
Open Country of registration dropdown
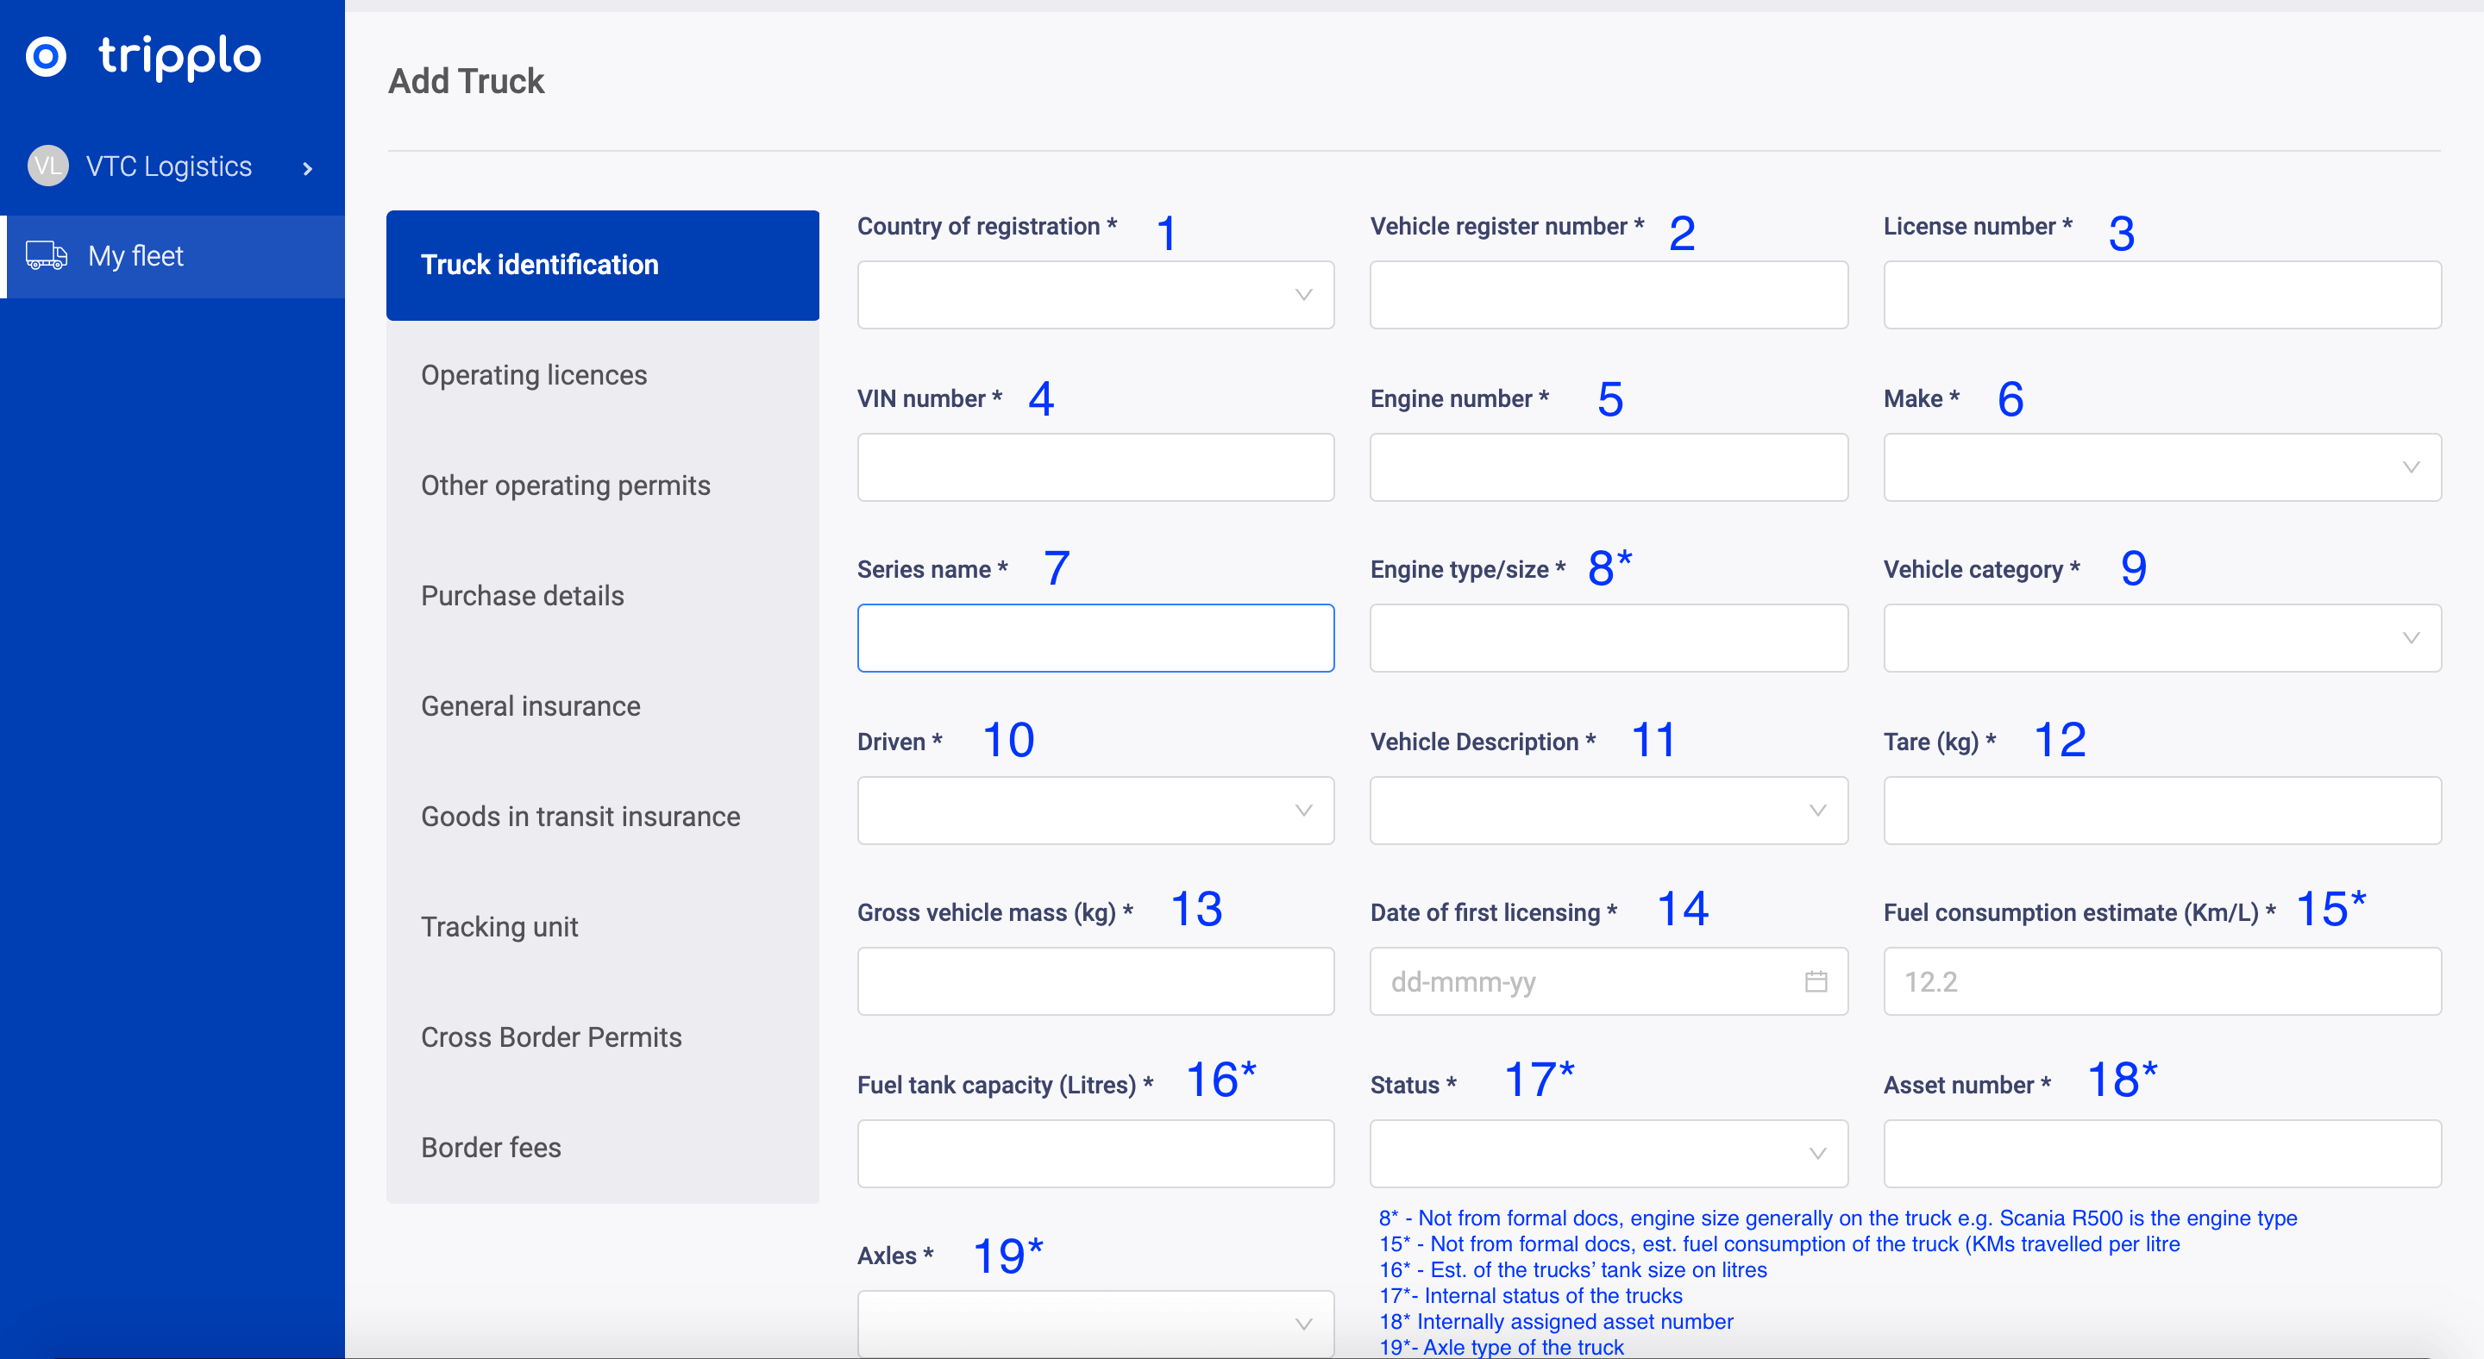(x=1095, y=295)
